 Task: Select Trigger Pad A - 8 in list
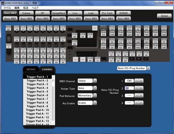(37, 103)
